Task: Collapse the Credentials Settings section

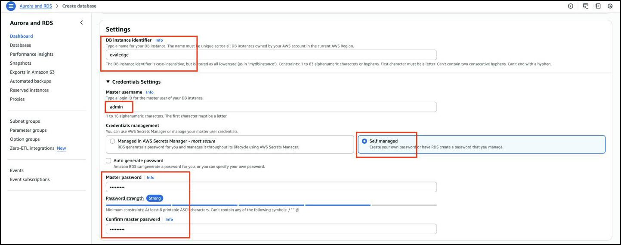Action: (108, 82)
